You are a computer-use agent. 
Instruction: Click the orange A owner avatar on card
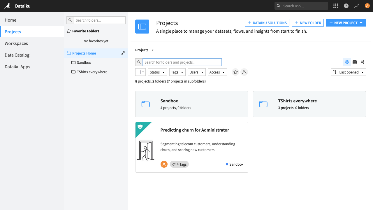pyautogui.click(x=164, y=164)
